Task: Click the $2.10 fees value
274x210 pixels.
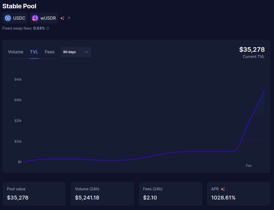Action: click(x=150, y=198)
